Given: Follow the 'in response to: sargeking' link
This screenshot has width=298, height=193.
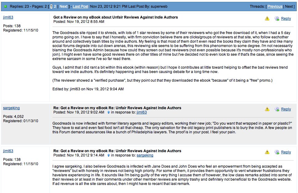Looking at the screenshot, I should point(145,155).
